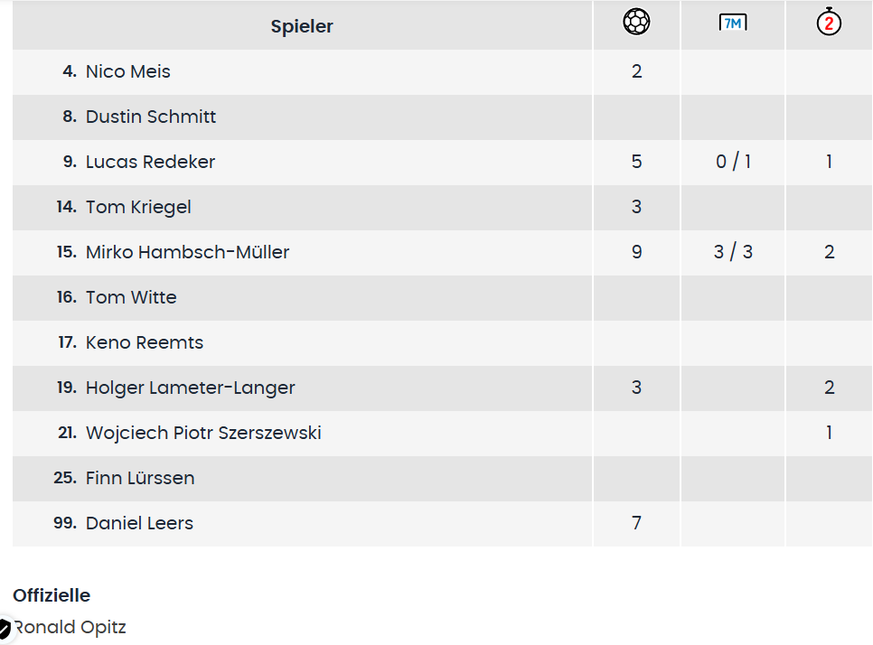Image resolution: width=873 pixels, height=645 pixels.
Task: Click official Ronald Opitz
Action: click(x=72, y=628)
